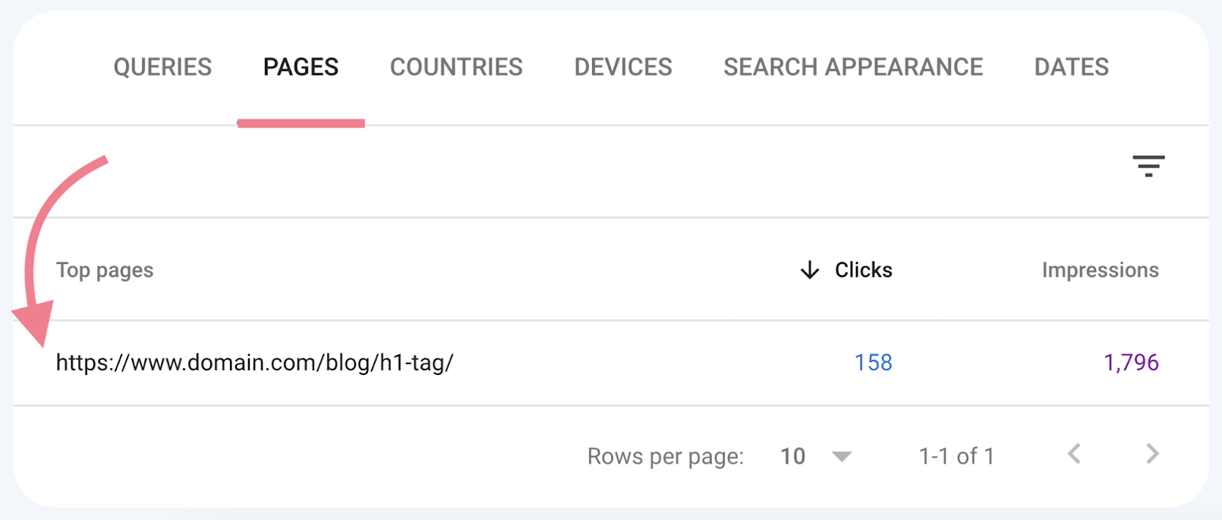Open the filter options icon

point(1148,166)
